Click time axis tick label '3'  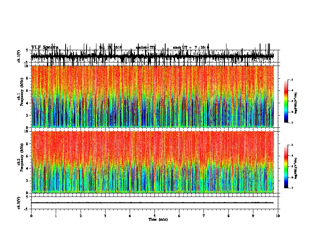105,216
